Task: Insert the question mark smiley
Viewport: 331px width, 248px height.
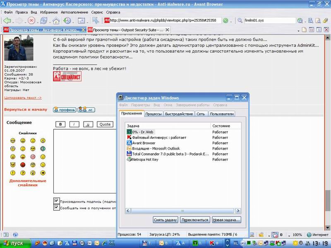Action: (x=23, y=173)
